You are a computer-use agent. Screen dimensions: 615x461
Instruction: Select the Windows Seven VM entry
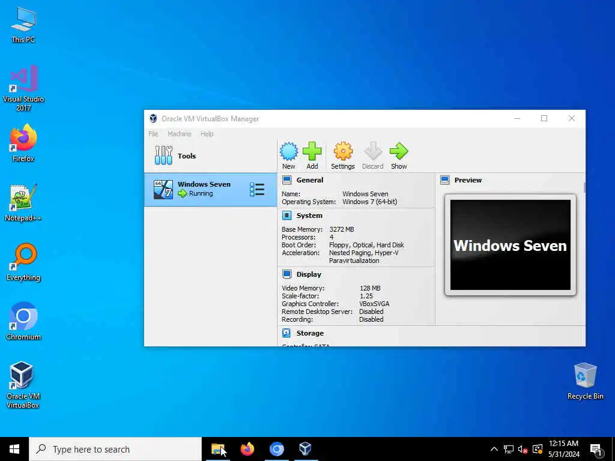[211, 190]
